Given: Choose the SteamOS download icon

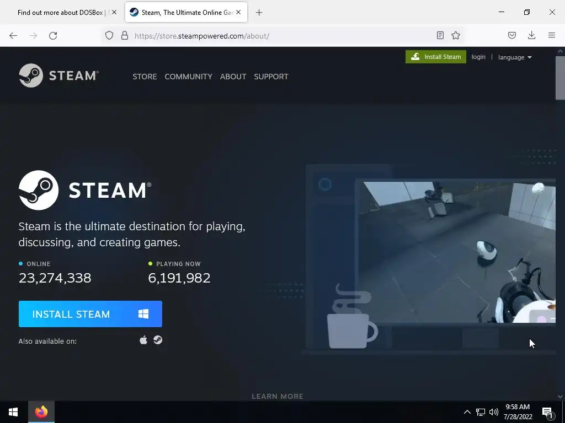Looking at the screenshot, I should (x=158, y=340).
